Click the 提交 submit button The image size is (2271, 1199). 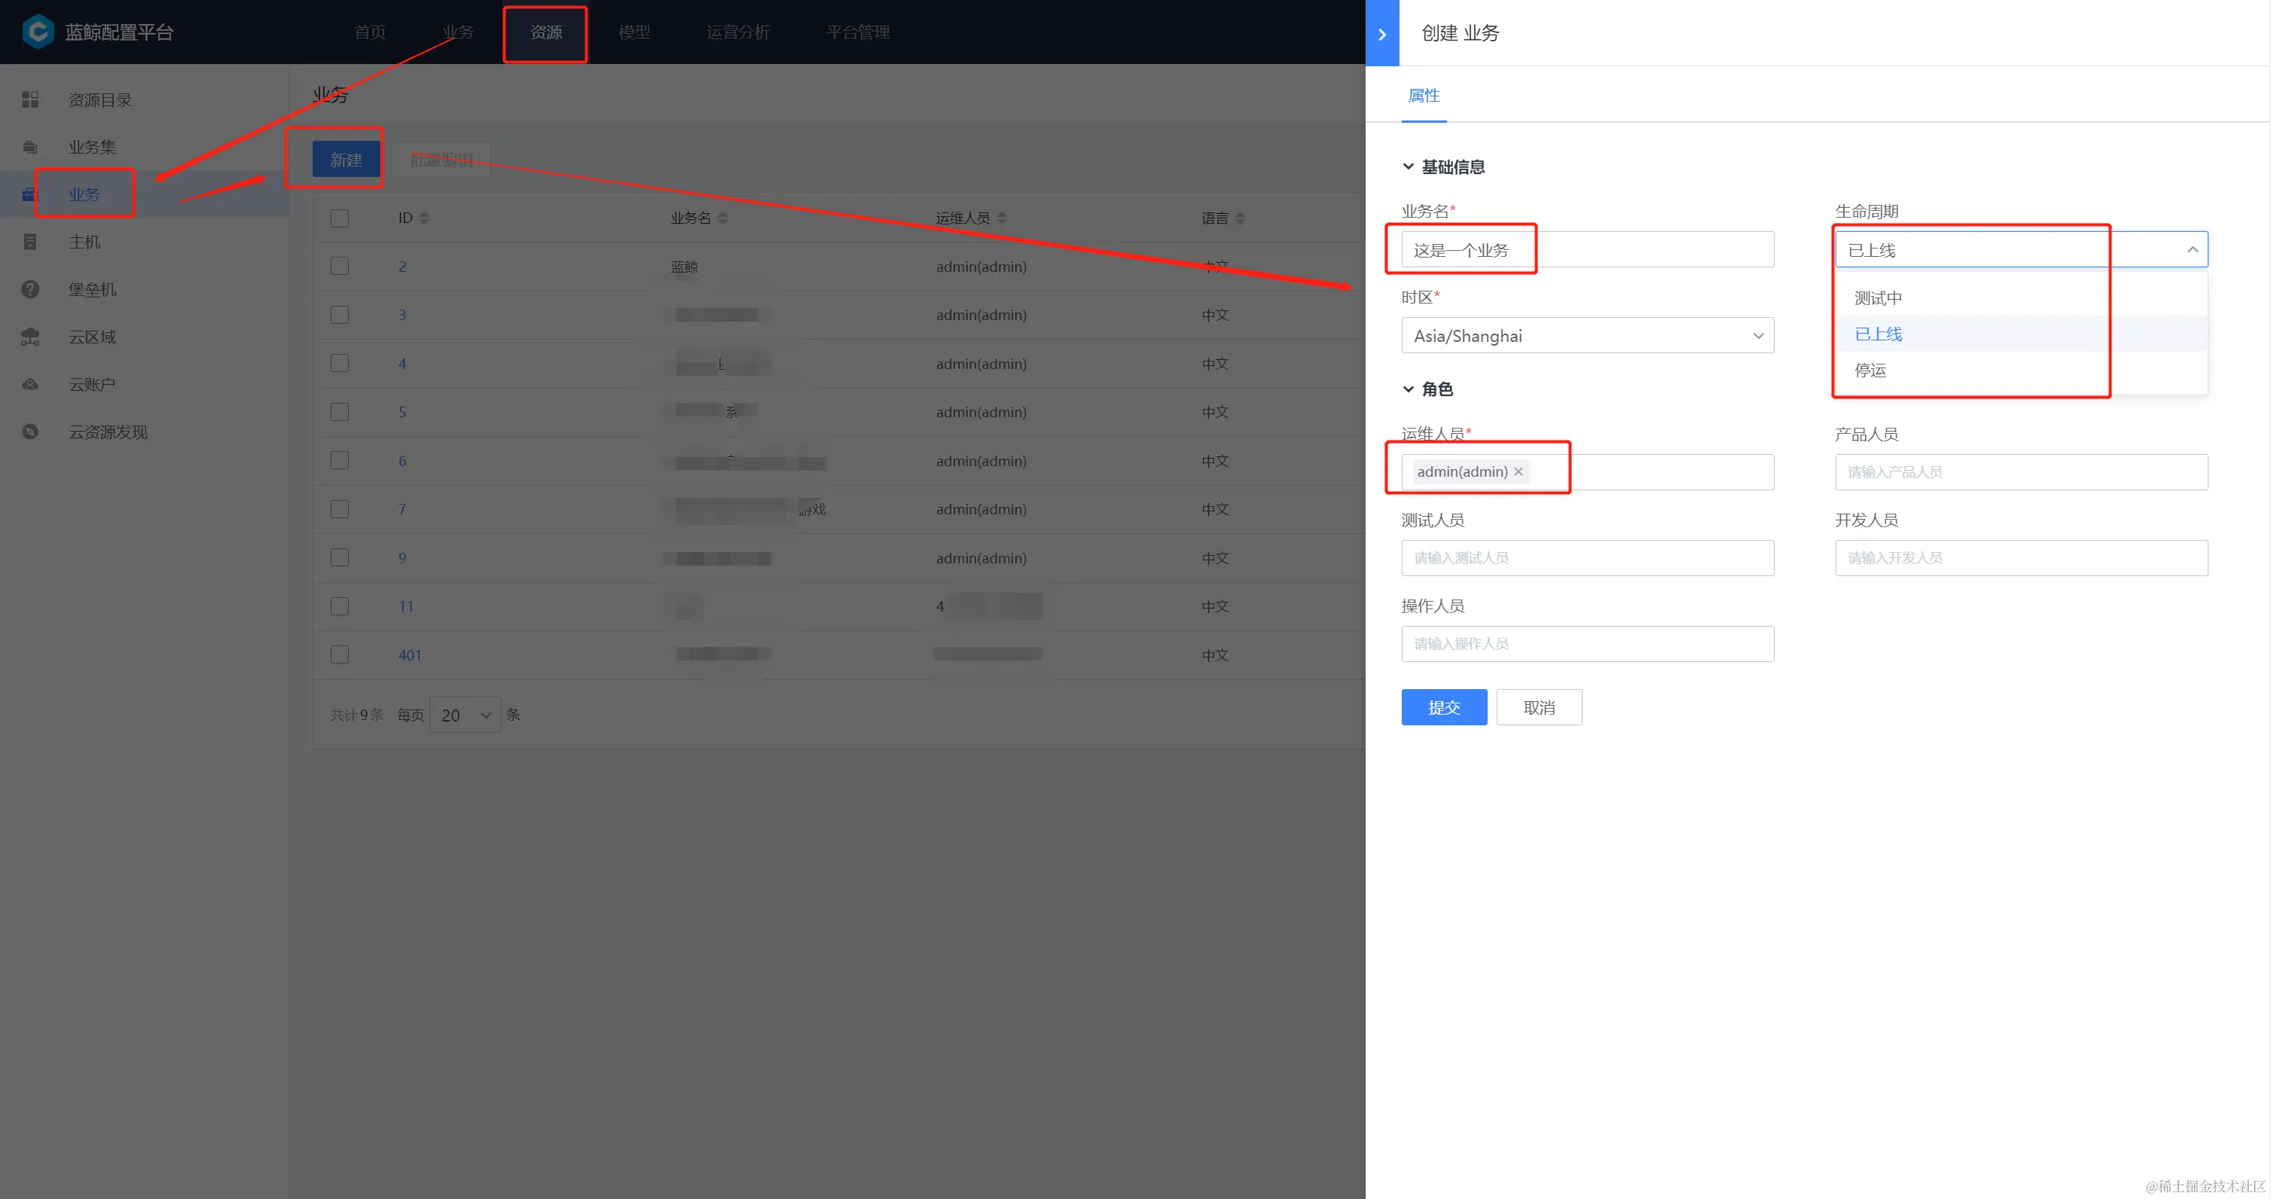[x=1443, y=707]
